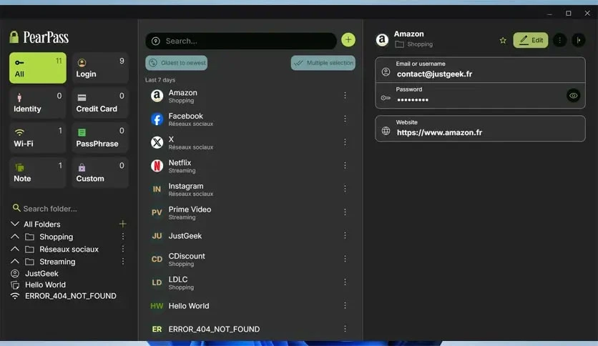Image resolution: width=598 pixels, height=346 pixels.
Task: Open three-dot menu for Netflix row
Action: click(x=345, y=165)
